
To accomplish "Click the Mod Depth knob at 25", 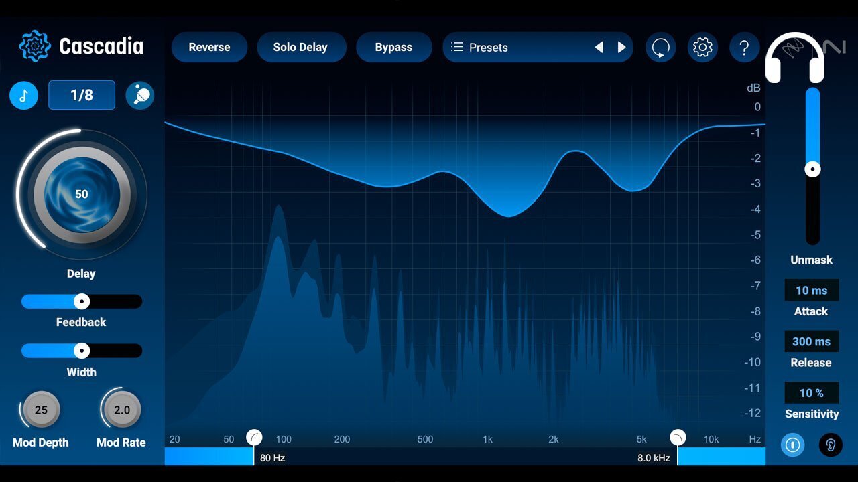I will click(x=42, y=410).
